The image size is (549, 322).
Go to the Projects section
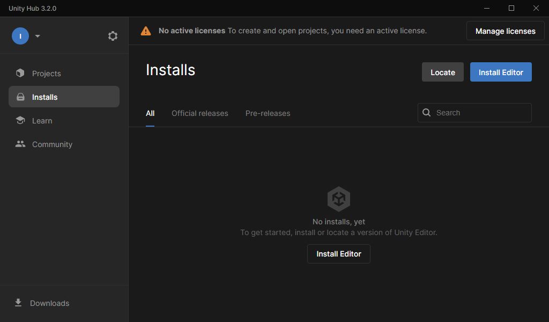[x=64, y=73]
